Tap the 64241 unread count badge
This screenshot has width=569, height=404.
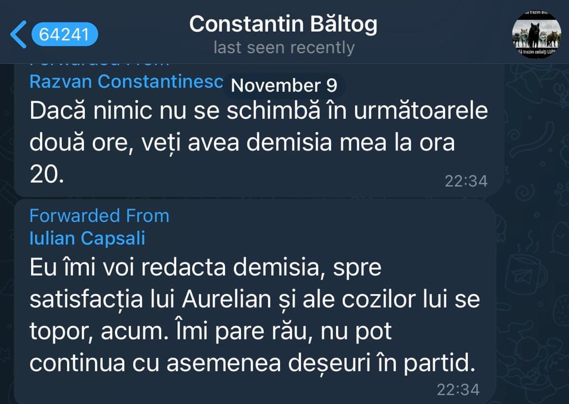(x=64, y=34)
